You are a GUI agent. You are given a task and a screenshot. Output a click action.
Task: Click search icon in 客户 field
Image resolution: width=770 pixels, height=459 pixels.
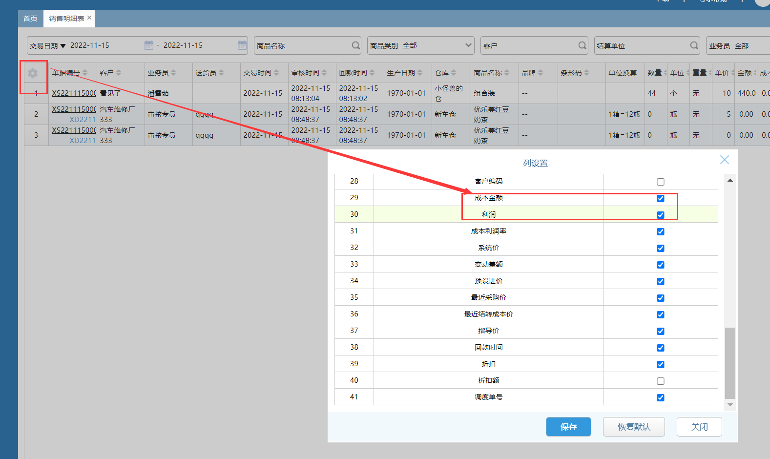[x=583, y=45]
